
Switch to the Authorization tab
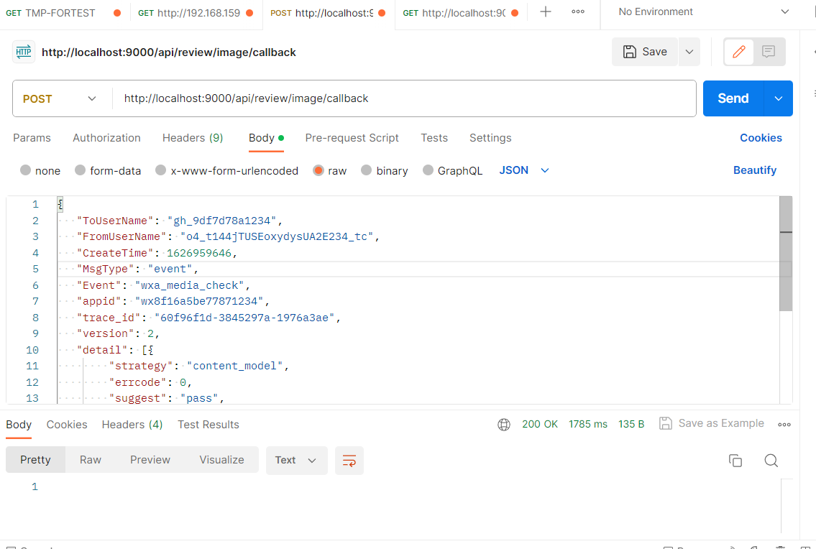106,138
